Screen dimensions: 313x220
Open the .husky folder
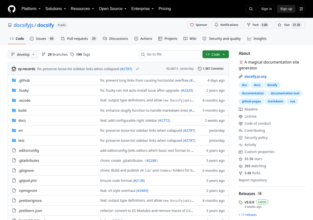point(24,90)
